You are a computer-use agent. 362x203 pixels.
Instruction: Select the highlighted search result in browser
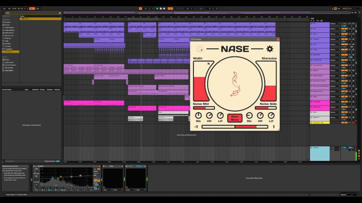pyautogui.click(x=41, y=18)
